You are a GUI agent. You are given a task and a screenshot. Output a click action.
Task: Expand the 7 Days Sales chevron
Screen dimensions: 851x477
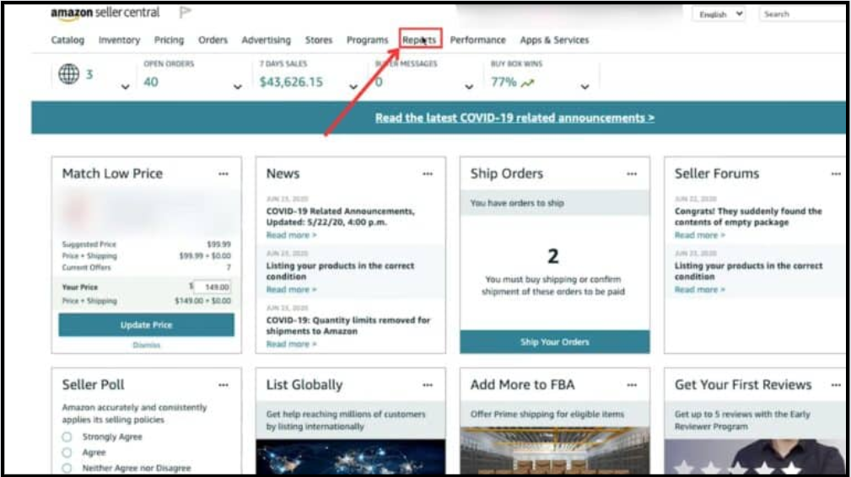pos(353,87)
